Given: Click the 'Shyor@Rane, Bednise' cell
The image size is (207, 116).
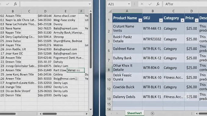Looking at the screenshot, I should coord(68,41).
